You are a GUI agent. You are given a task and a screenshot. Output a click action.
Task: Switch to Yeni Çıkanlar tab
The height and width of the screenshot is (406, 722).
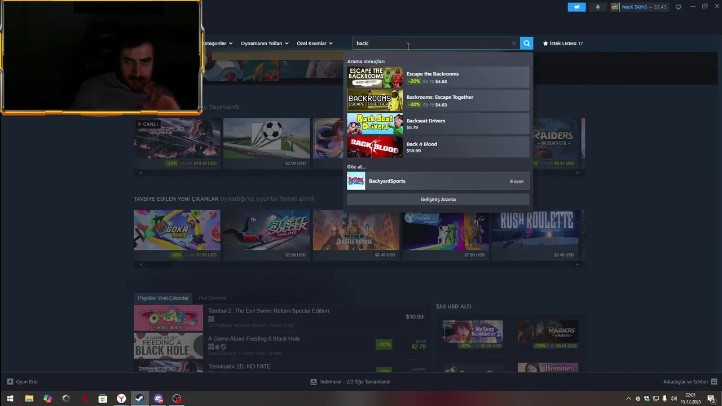[x=212, y=298]
